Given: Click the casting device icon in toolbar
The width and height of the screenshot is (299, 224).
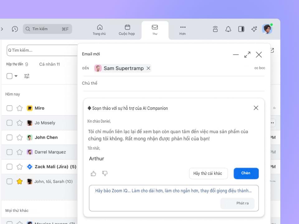Looking at the screenshot, I should (x=215, y=29).
